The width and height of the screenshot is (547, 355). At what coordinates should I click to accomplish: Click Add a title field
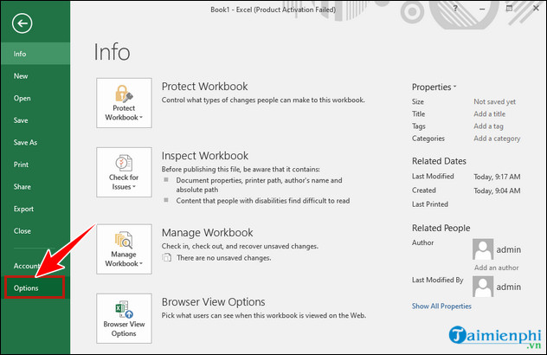coord(489,113)
